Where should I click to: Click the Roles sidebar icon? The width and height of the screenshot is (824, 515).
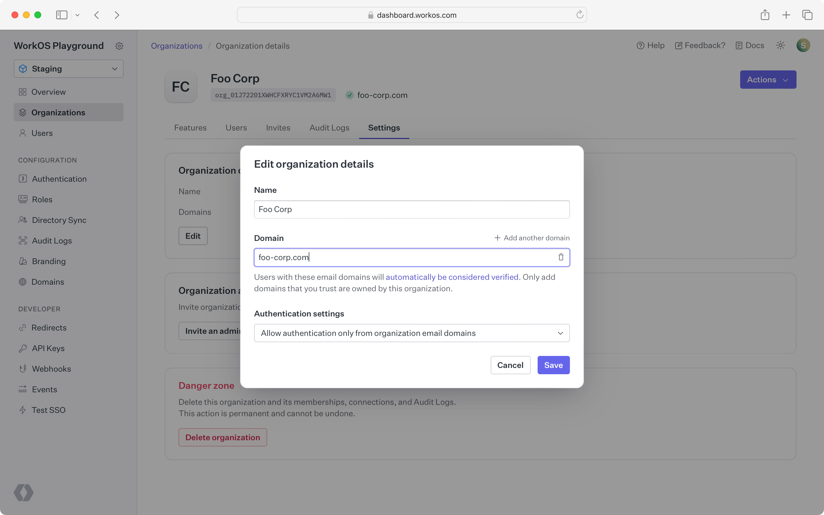point(23,199)
